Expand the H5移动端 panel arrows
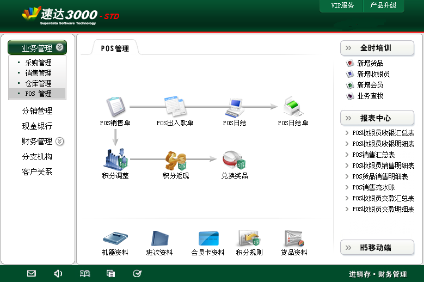Viewport: 424px width, 282px height. (x=348, y=248)
